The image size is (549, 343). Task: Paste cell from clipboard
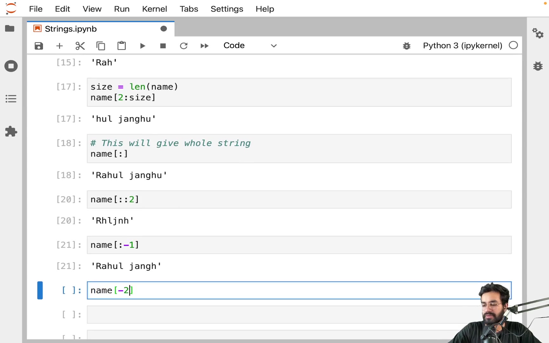point(121,46)
